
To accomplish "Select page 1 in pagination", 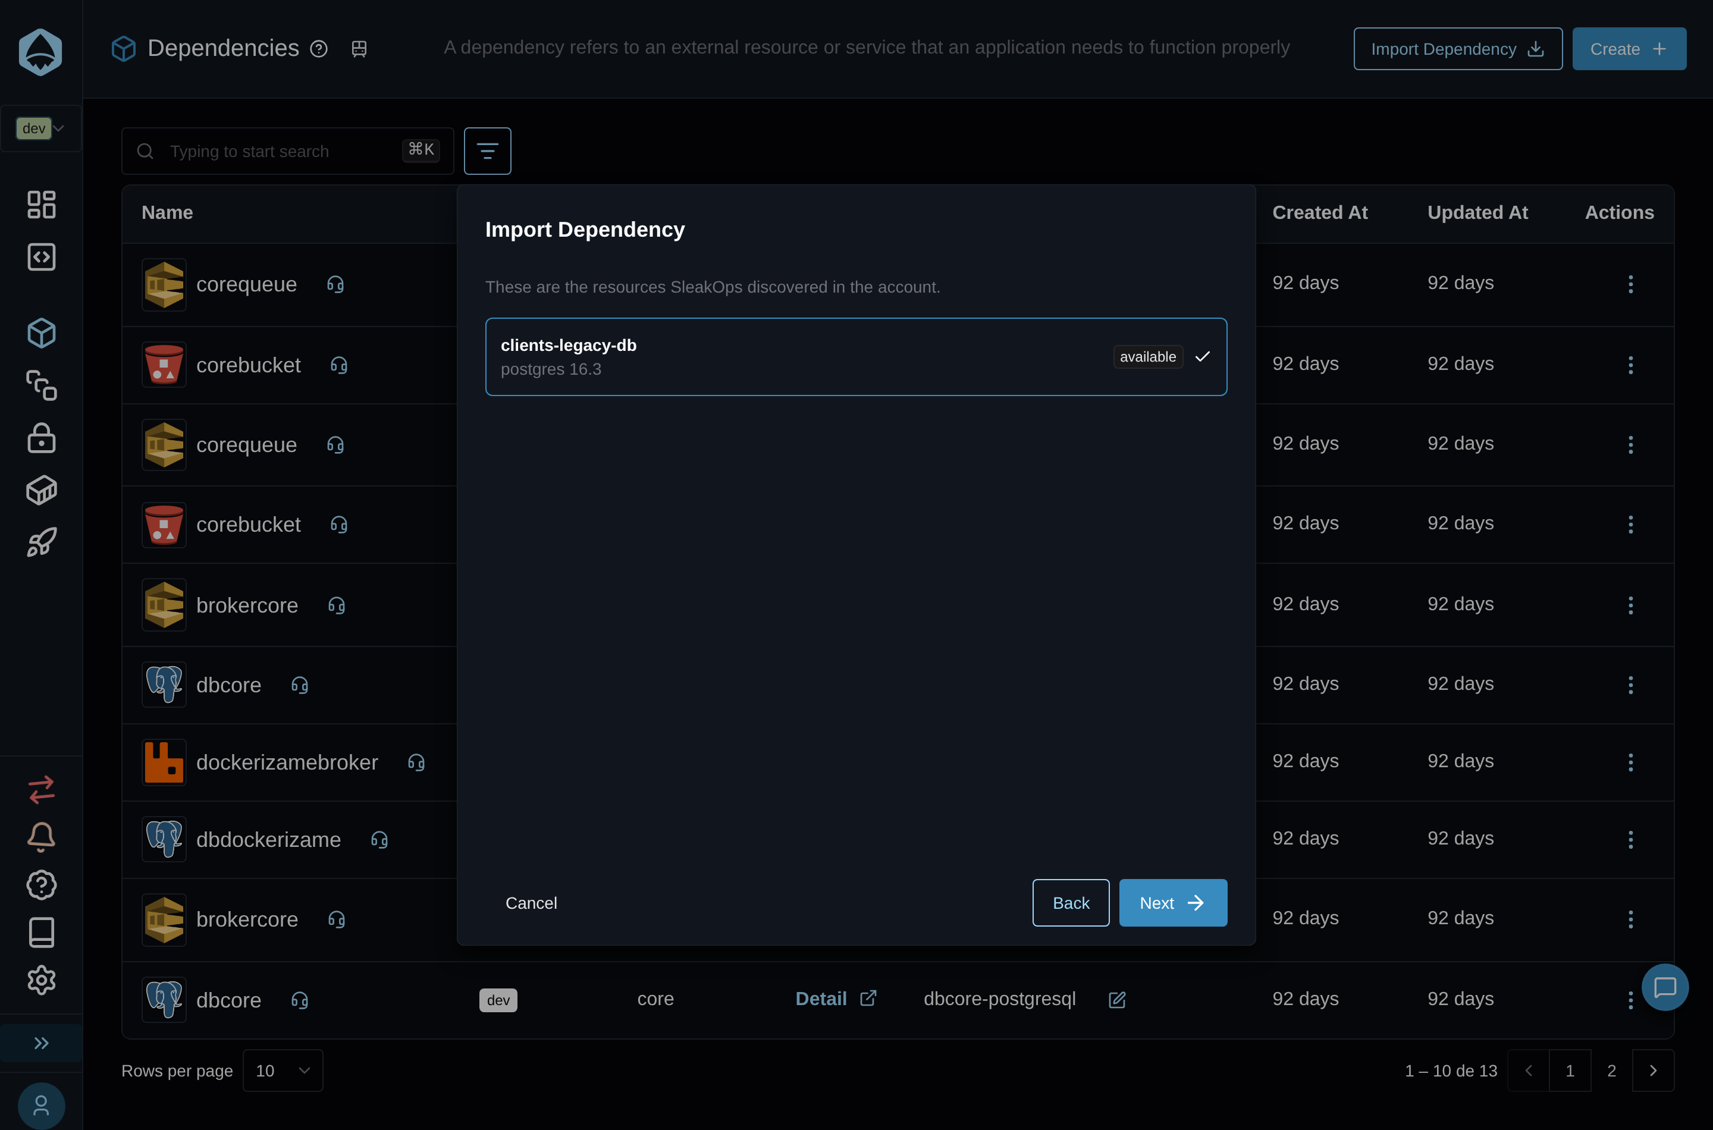I will [1570, 1070].
